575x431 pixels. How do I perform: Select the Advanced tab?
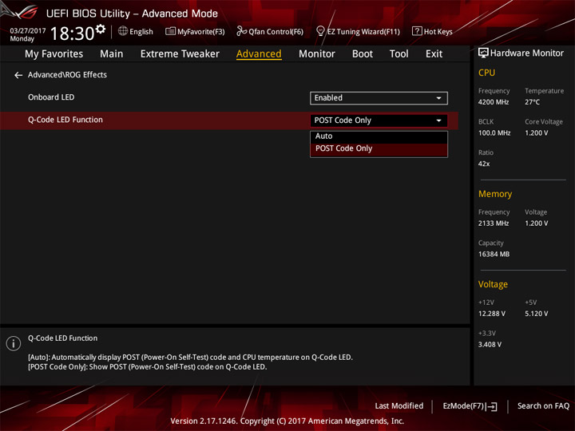click(x=259, y=54)
